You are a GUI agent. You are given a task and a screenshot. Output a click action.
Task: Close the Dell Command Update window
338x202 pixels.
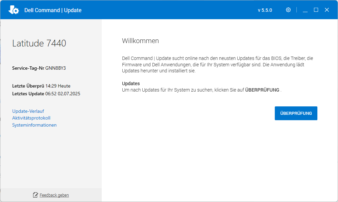[x=327, y=10]
